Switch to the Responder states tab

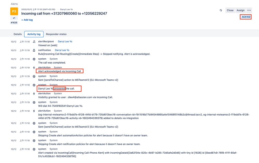point(56,34)
